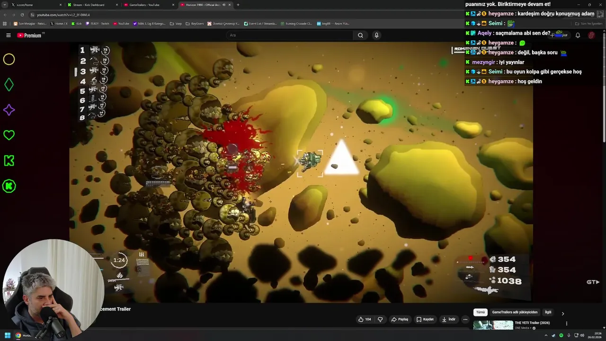The image size is (606, 341).
Task: Open the KeyGivers bookmarks folder
Action: pos(195,23)
